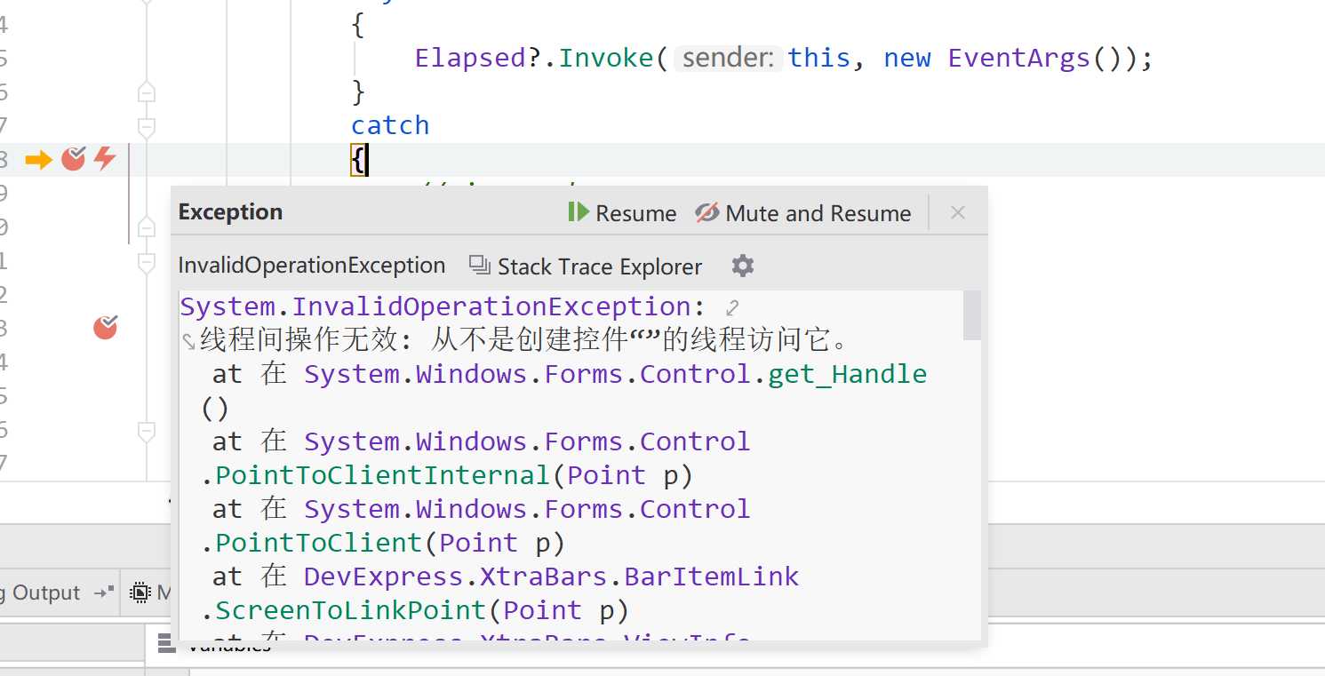Click the catch keyword in the editor
The height and width of the screenshot is (676, 1325).
pyautogui.click(x=390, y=125)
